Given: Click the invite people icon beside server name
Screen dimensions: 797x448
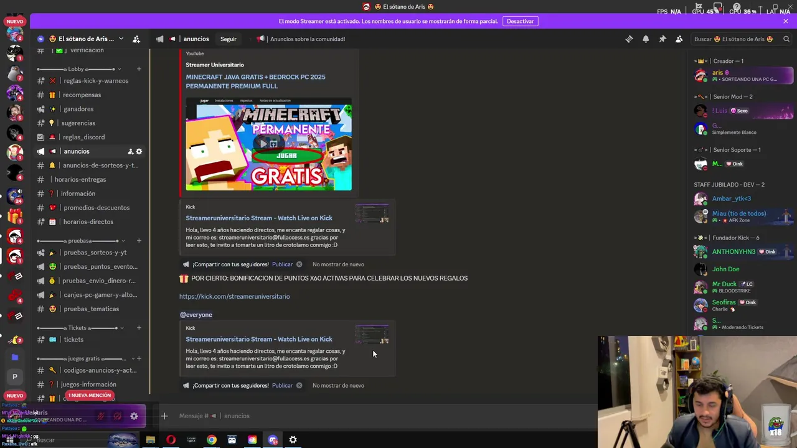Looking at the screenshot, I should (x=136, y=39).
